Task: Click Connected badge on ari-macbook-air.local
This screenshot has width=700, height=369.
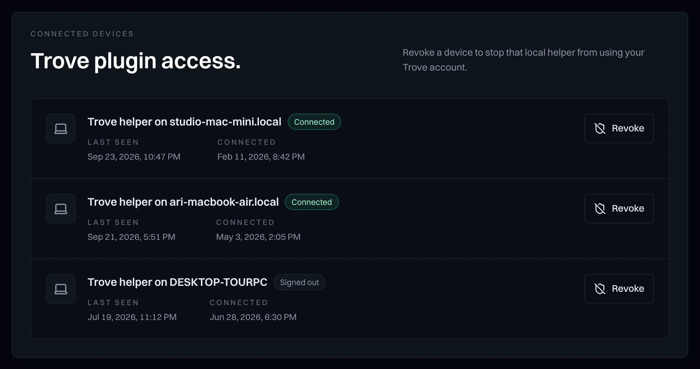Action: click(x=311, y=202)
